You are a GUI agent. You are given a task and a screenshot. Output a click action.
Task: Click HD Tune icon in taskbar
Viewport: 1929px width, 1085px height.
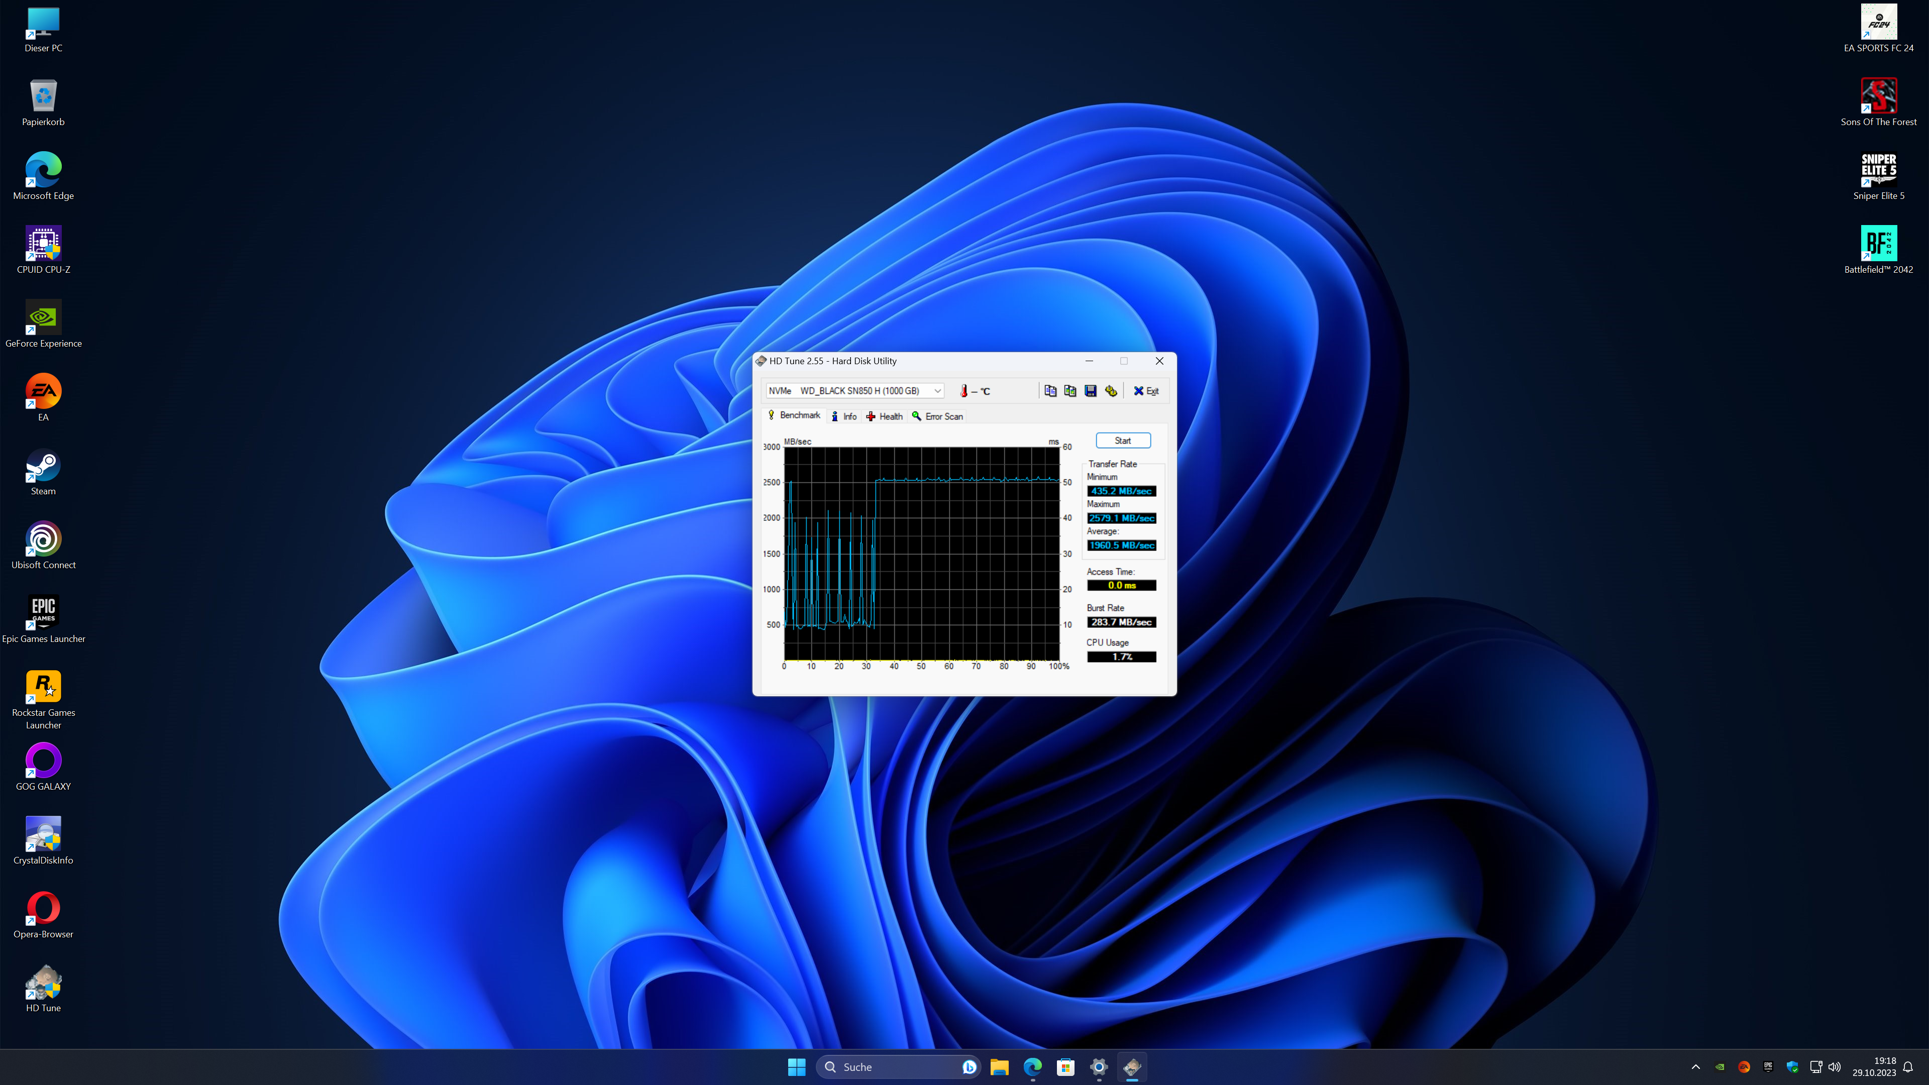1131,1067
